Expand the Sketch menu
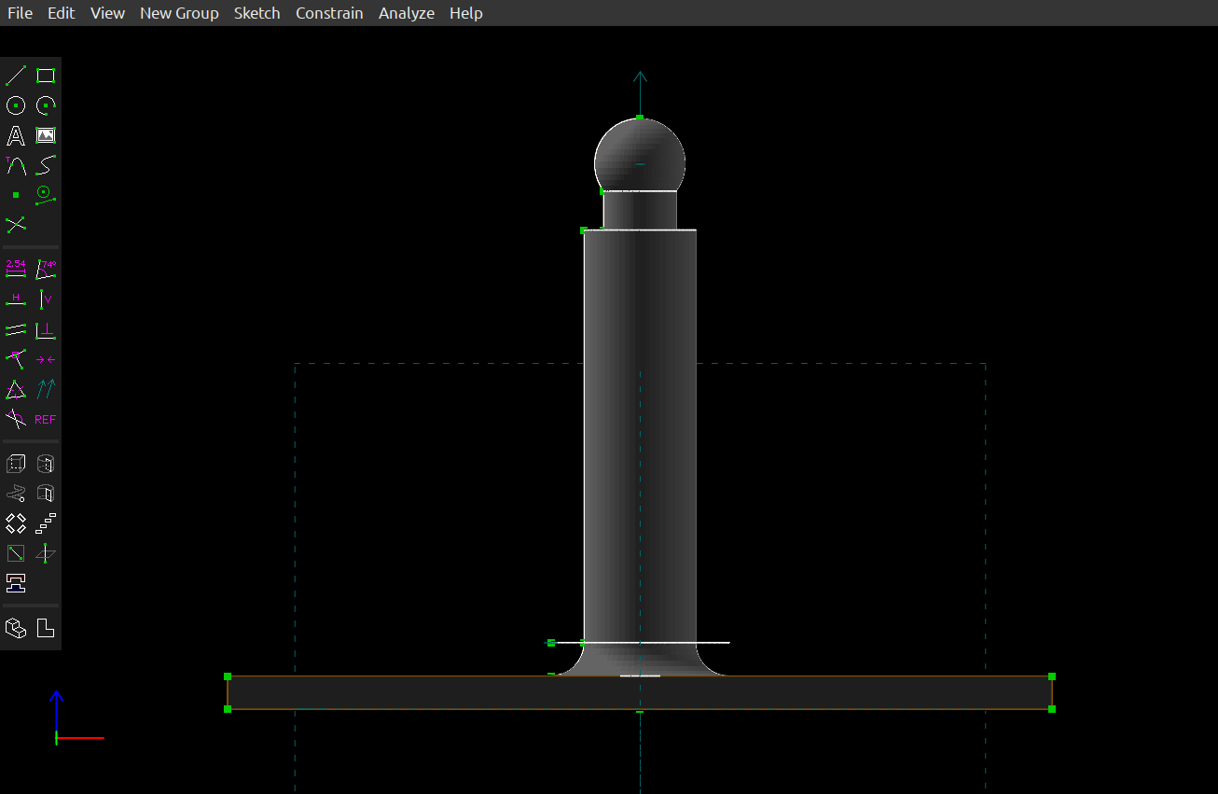Viewport: 1218px width, 794px height. click(x=256, y=13)
